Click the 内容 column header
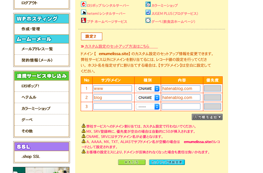This screenshot has width=263, height=173. coord(182,80)
